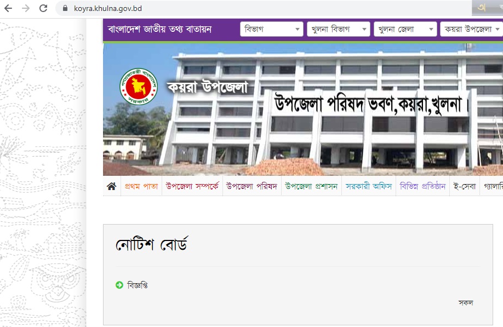
Task: Reload the page with refresh icon
Action: pyautogui.click(x=43, y=8)
